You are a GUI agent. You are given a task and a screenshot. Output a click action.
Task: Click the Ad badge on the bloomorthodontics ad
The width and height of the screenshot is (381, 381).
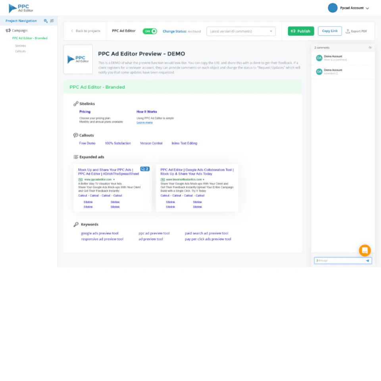point(163,179)
